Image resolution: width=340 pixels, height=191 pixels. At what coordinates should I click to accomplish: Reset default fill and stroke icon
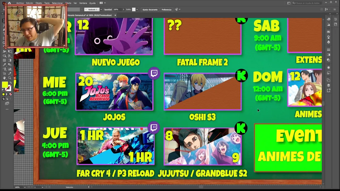point(3,90)
